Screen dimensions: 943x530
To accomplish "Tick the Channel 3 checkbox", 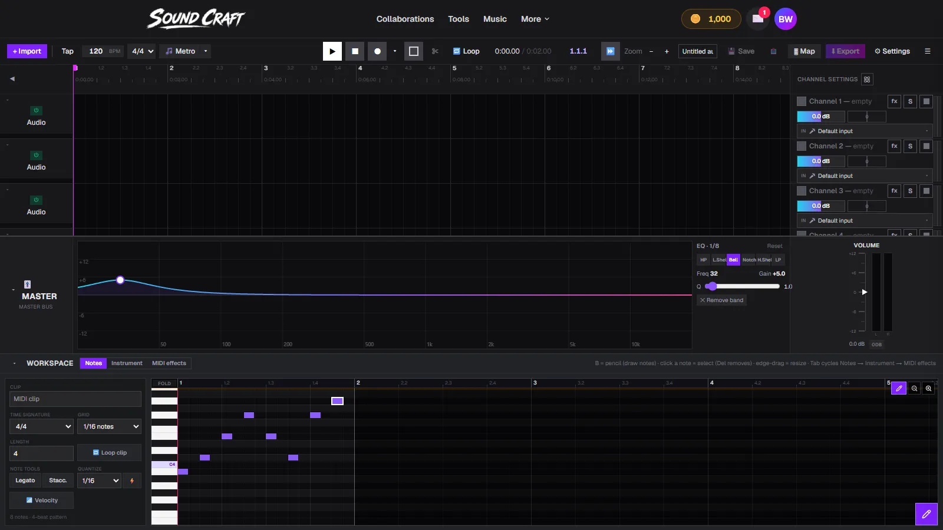I will (802, 191).
